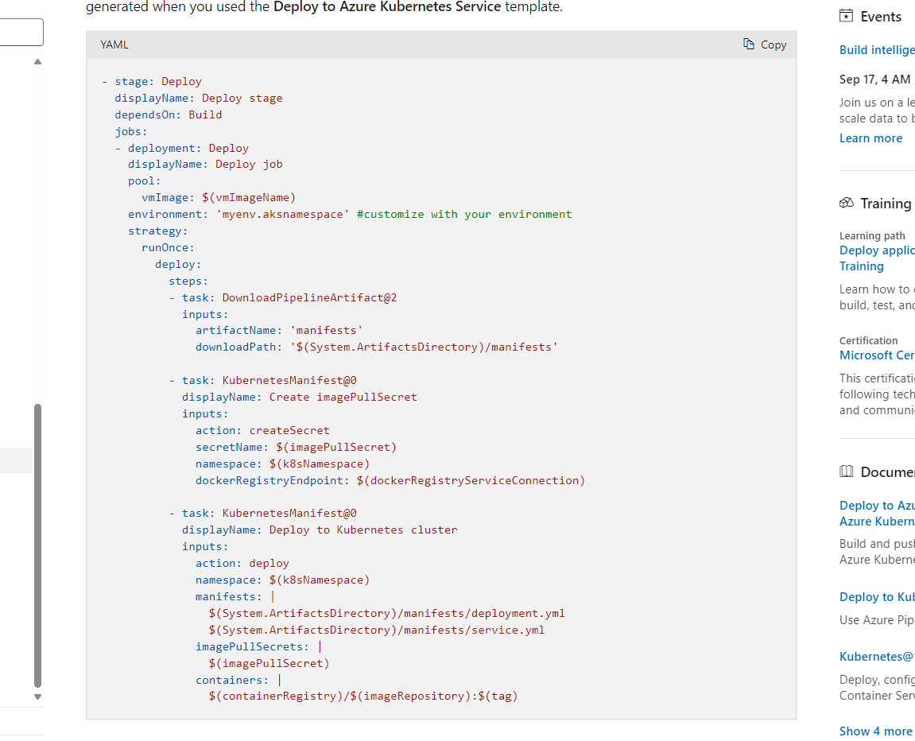The width and height of the screenshot is (915, 741).
Task: Click the left sidebar scrollbar thumb
Action: tap(37, 545)
